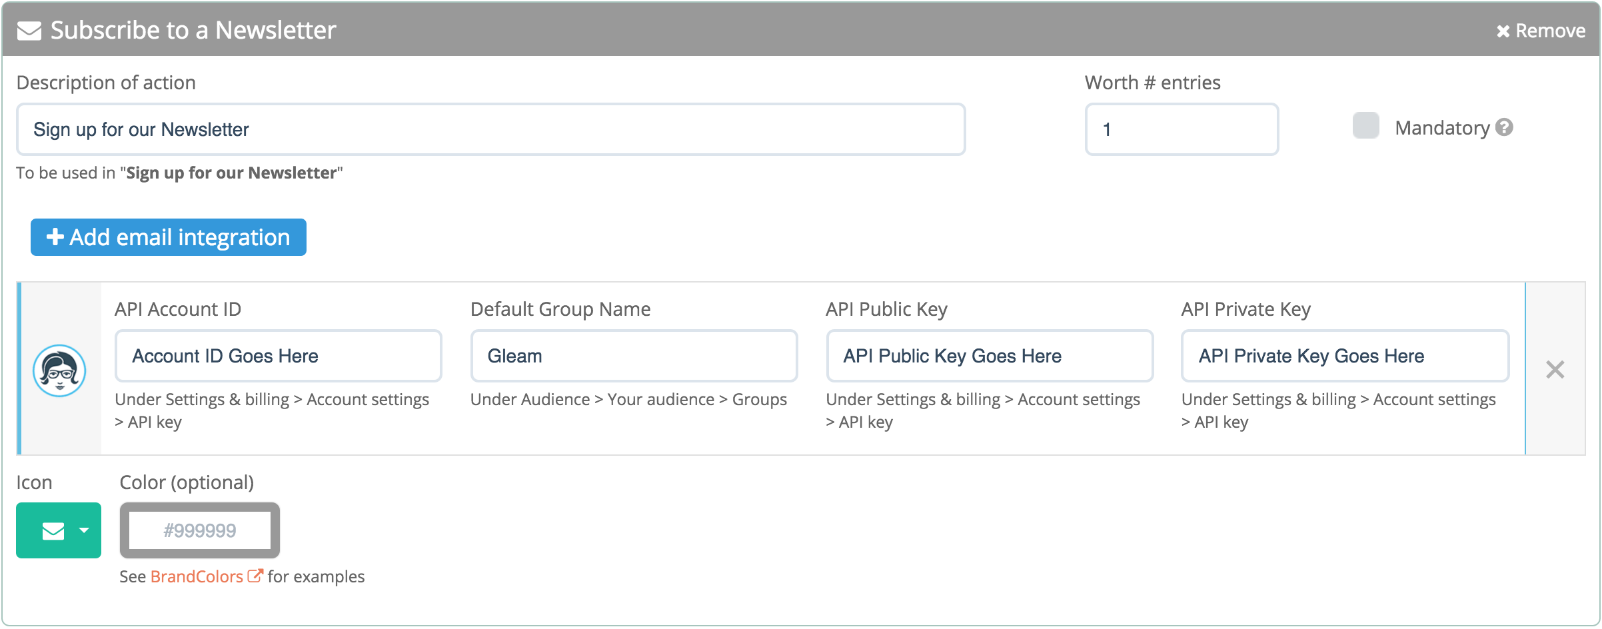Viewport: 1602px width, 629px height.
Task: Enable the Mandatory checkbox
Action: (1366, 126)
